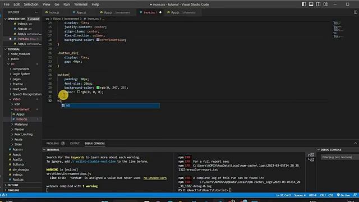The width and height of the screenshot is (359, 202).
Task: Open the errors and warnings status item
Action: click(x=4, y=195)
